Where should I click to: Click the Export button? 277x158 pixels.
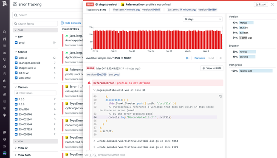(x=261, y=4)
